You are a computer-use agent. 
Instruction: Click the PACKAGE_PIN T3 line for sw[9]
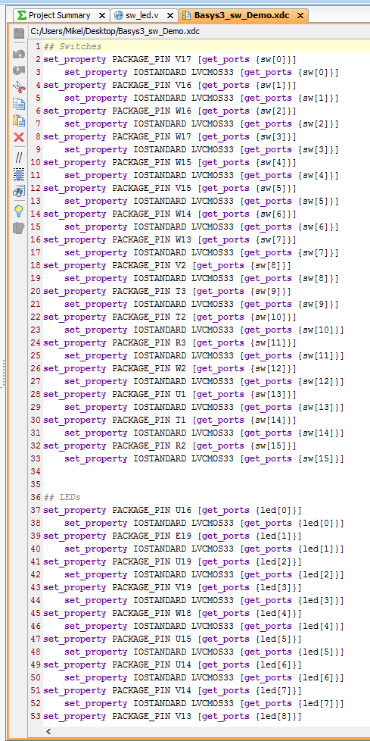(167, 291)
